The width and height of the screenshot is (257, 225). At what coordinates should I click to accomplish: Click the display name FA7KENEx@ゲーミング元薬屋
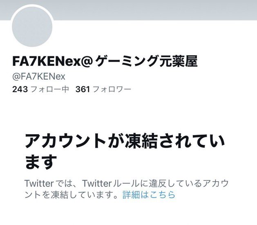tap(105, 61)
